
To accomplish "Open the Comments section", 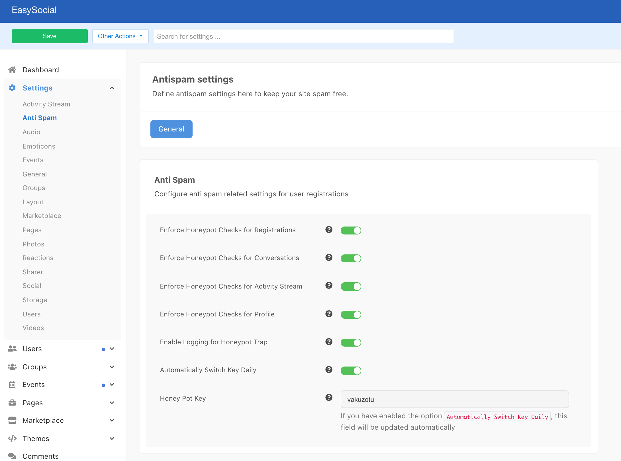I will [x=41, y=456].
